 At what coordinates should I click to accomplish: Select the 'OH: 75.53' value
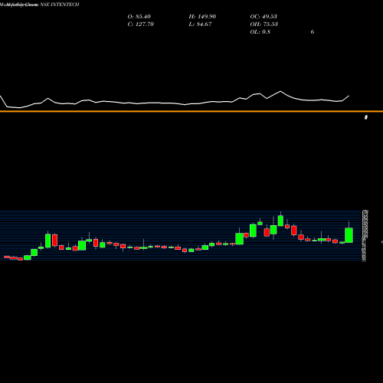click(264, 25)
